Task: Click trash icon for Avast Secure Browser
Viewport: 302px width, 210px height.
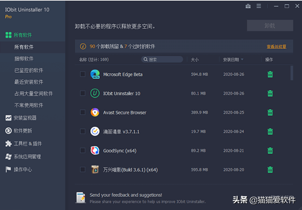Action: point(270,112)
